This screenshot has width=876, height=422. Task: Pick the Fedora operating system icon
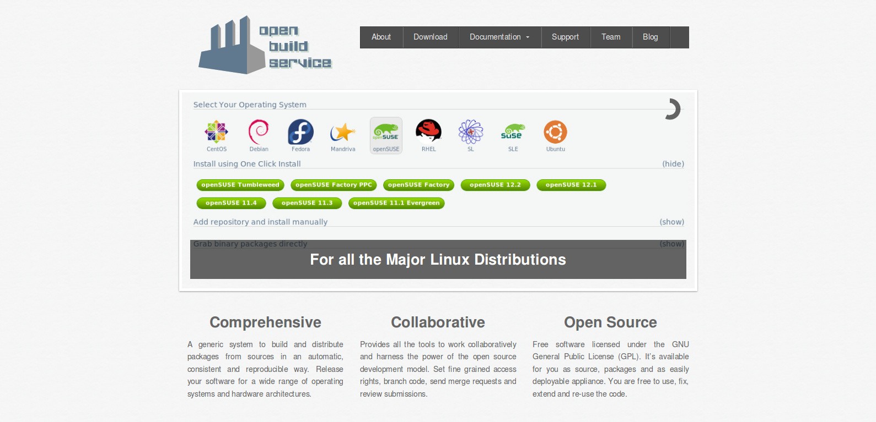[300, 133]
